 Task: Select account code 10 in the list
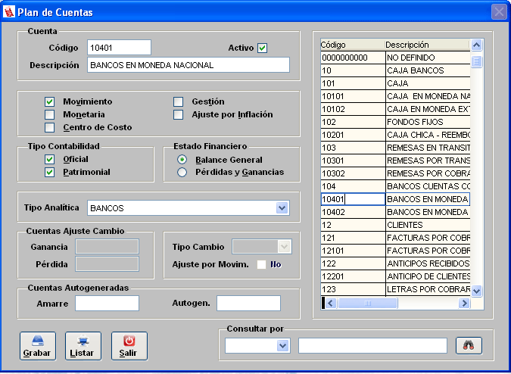point(353,70)
